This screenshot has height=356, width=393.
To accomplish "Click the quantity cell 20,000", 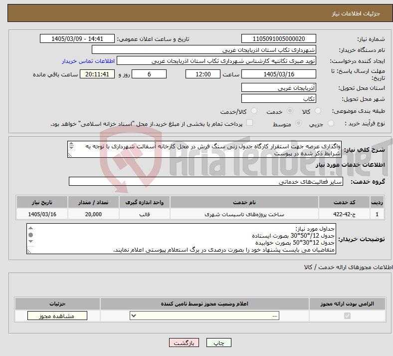I will coord(93,214).
